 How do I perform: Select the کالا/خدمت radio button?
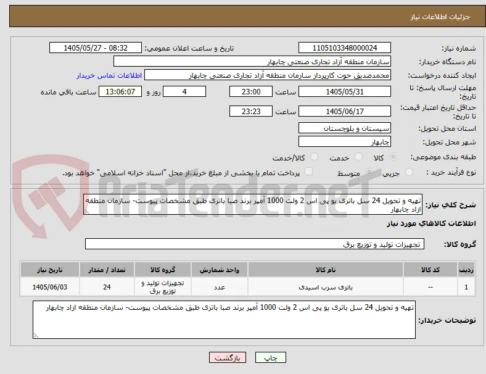pyautogui.click(x=315, y=157)
